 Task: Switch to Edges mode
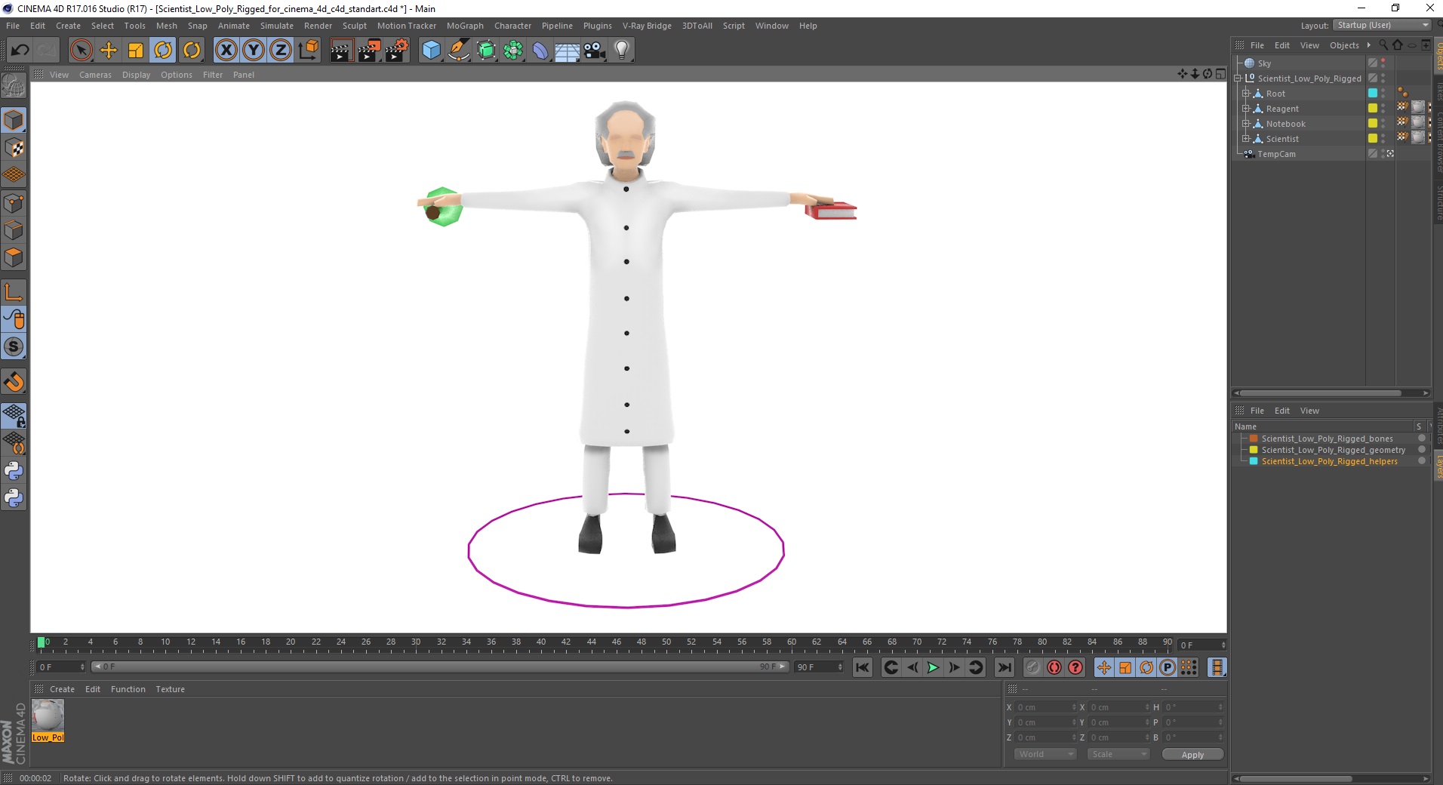[14, 229]
